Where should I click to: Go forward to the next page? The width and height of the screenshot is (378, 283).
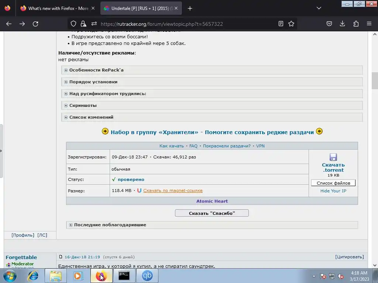pos(22,24)
